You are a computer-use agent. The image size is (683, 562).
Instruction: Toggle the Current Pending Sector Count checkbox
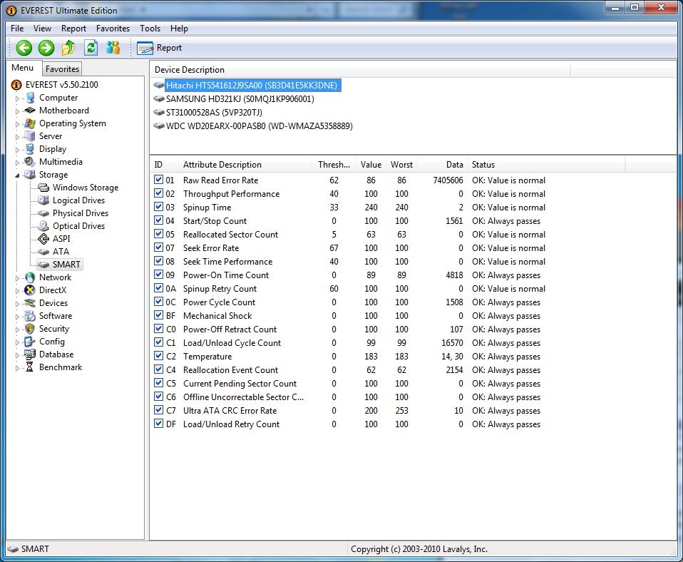[x=158, y=382]
